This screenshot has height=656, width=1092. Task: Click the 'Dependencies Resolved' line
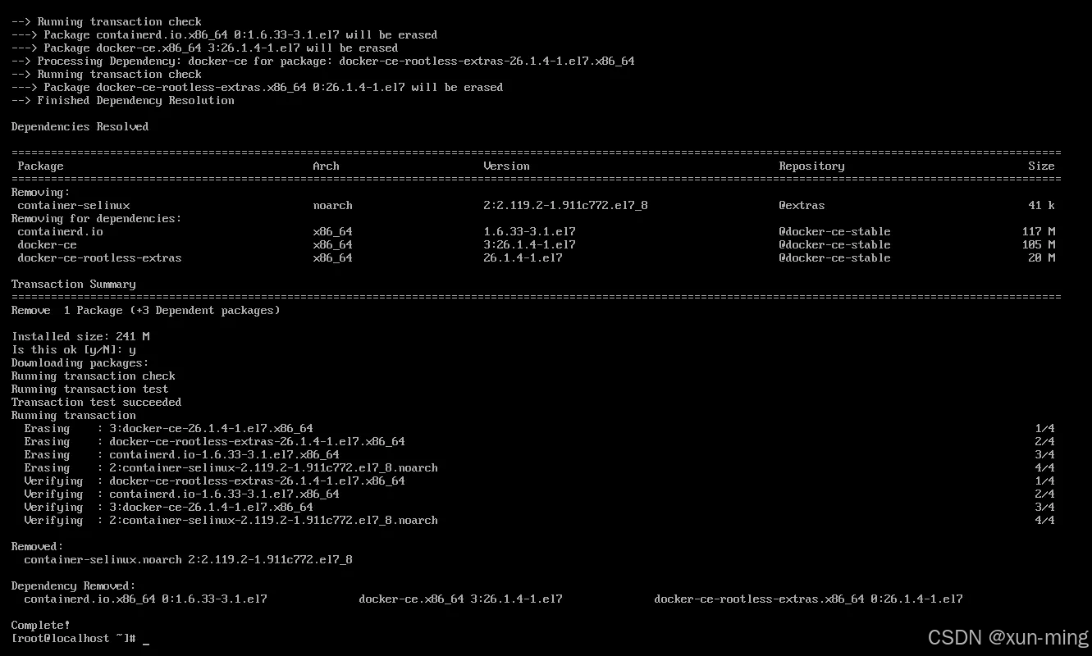80,126
